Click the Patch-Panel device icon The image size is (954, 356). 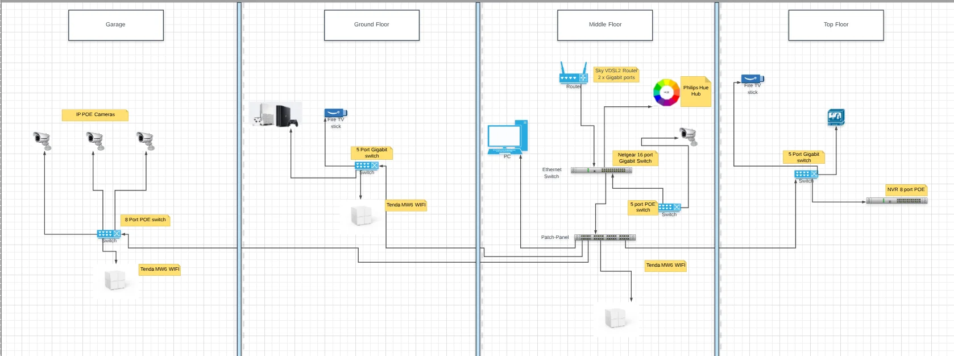[x=605, y=237]
